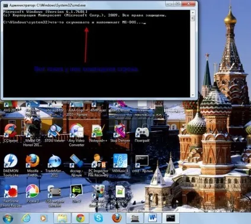Switch to Firefox in the taskbar
This screenshot has height=224, width=251.
(x=117, y=218)
